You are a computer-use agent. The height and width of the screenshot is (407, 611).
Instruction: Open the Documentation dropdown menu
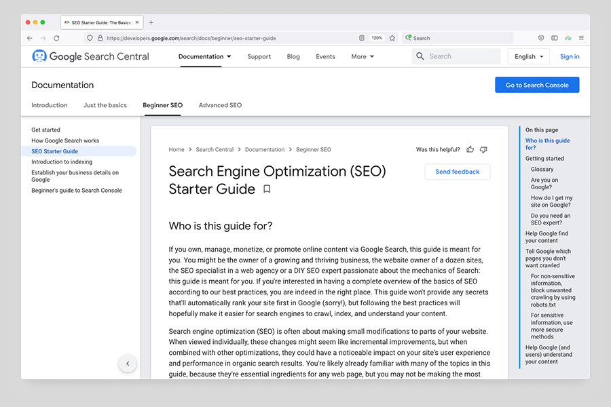205,56
